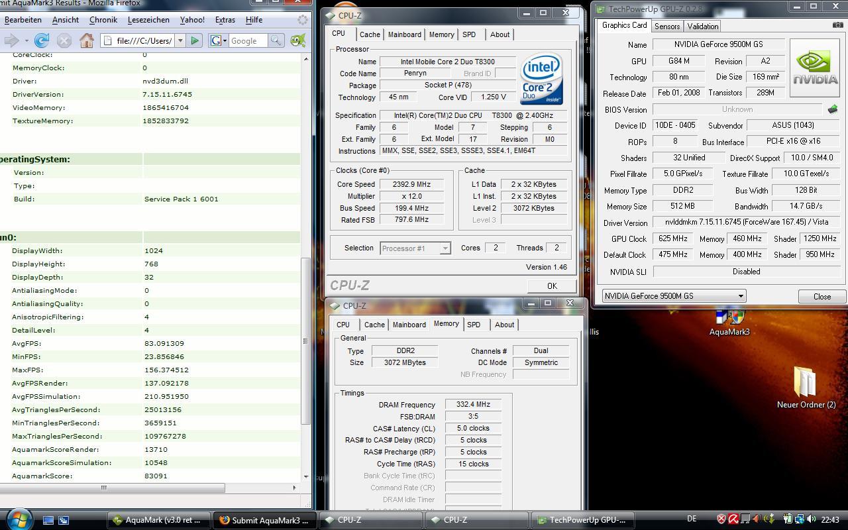Open the Validation tab in GPU-Z
The height and width of the screenshot is (530, 848).
pos(702,26)
